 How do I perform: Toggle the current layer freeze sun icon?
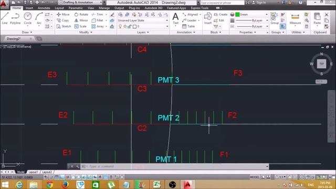coord(125,26)
